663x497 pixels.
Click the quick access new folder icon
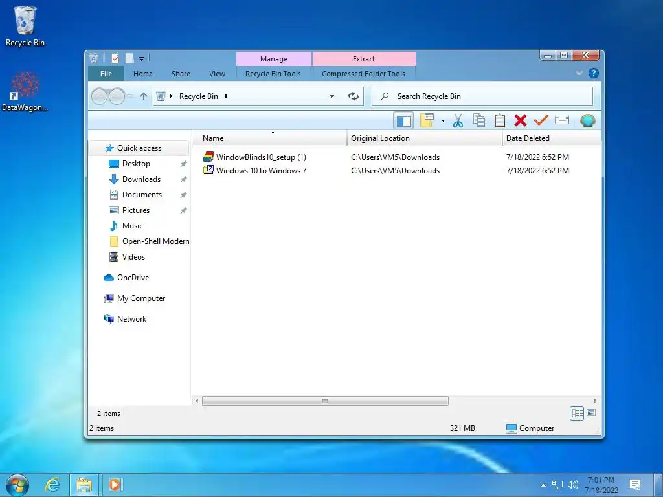(x=129, y=58)
